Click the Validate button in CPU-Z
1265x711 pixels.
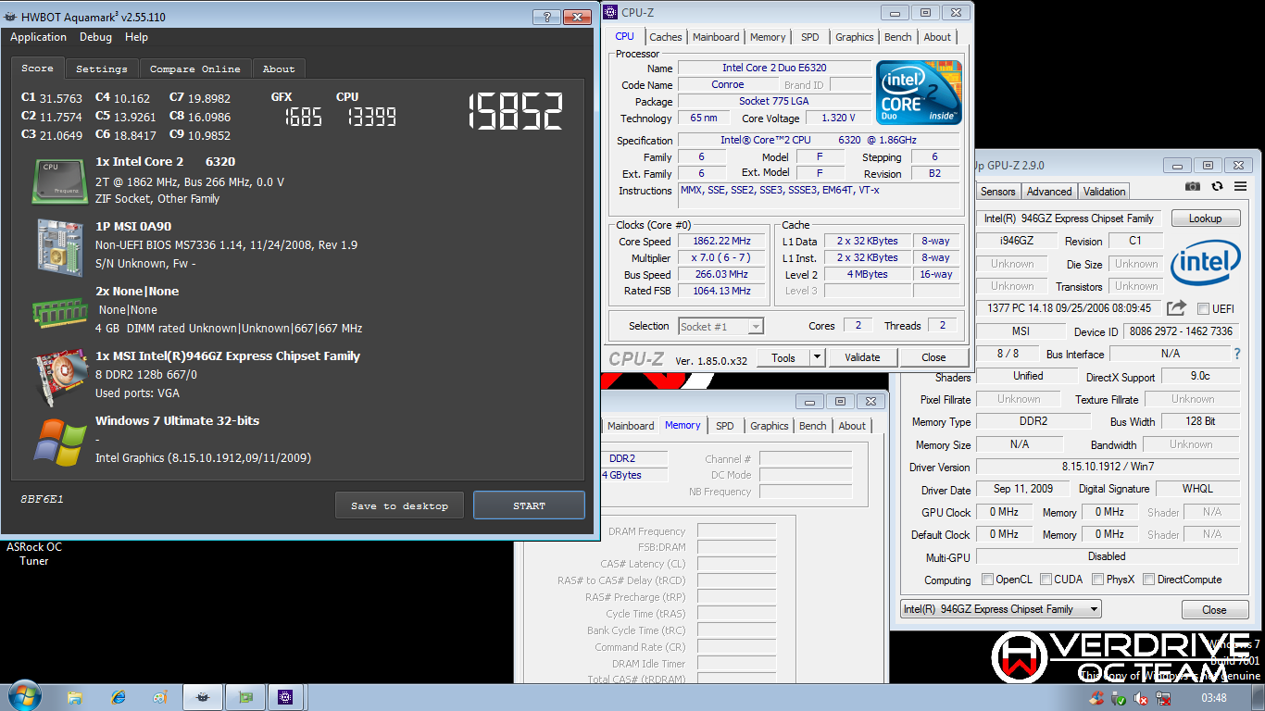[862, 357]
